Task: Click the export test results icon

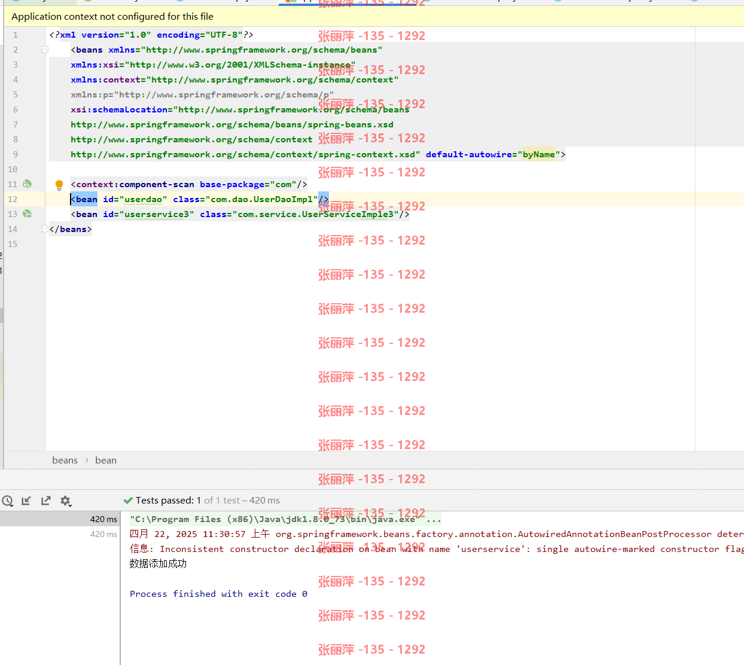Action: 46,501
